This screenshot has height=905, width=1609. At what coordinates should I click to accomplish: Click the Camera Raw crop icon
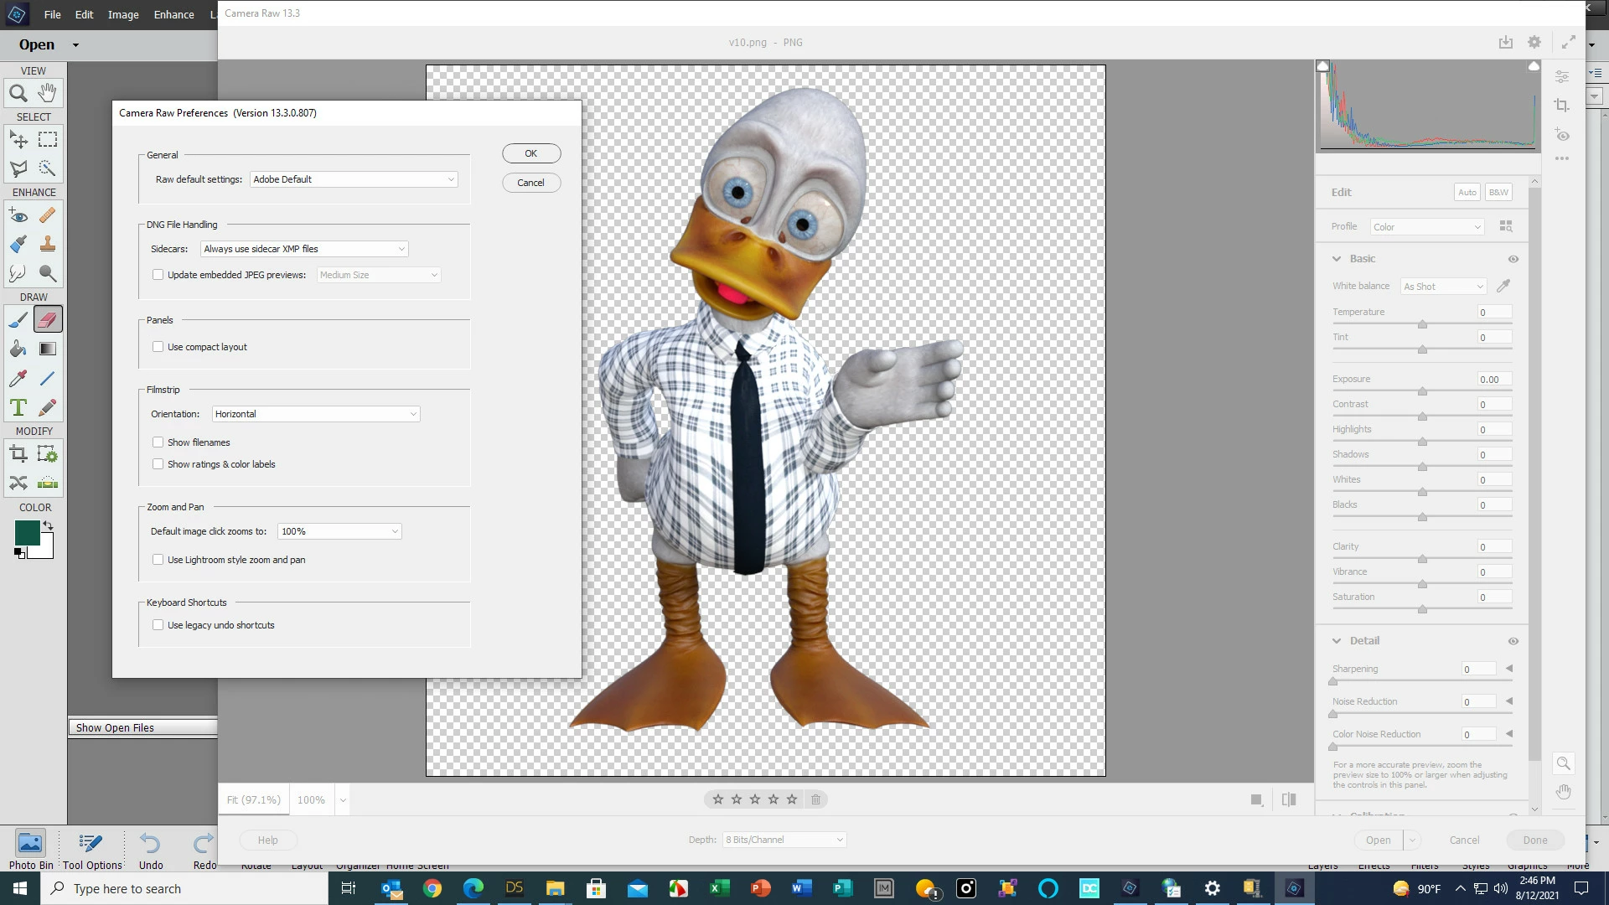pyautogui.click(x=1562, y=105)
